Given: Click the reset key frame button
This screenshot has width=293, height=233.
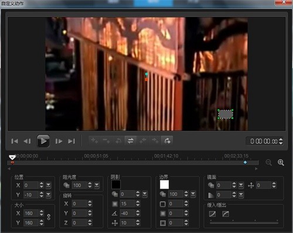Looking at the screenshot, I should 167,141.
